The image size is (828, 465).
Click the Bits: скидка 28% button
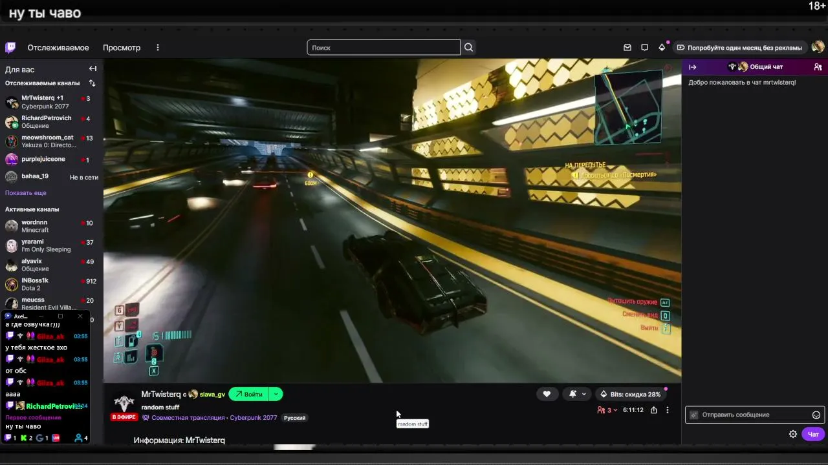[630, 394]
